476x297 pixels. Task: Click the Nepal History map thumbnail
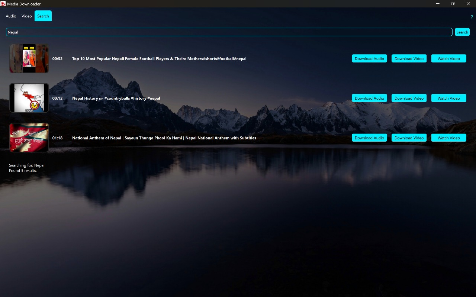[x=29, y=98]
